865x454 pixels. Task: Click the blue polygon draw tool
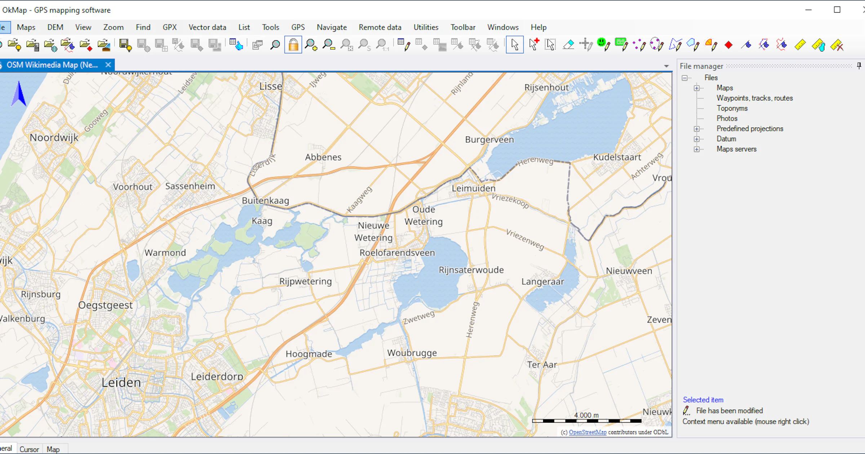pos(693,45)
